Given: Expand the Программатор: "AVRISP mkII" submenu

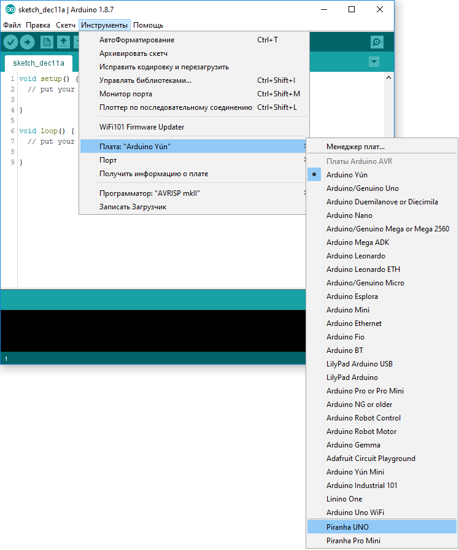Looking at the screenshot, I should [x=194, y=193].
